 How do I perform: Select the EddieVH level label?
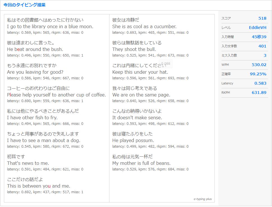click(258, 28)
